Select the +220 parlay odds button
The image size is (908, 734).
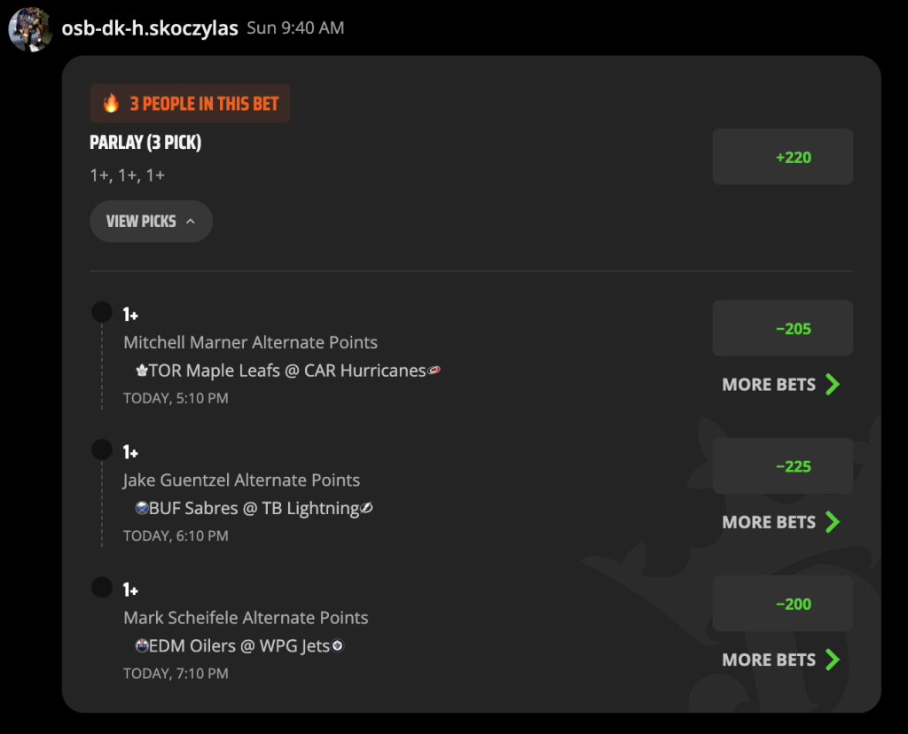click(x=782, y=157)
